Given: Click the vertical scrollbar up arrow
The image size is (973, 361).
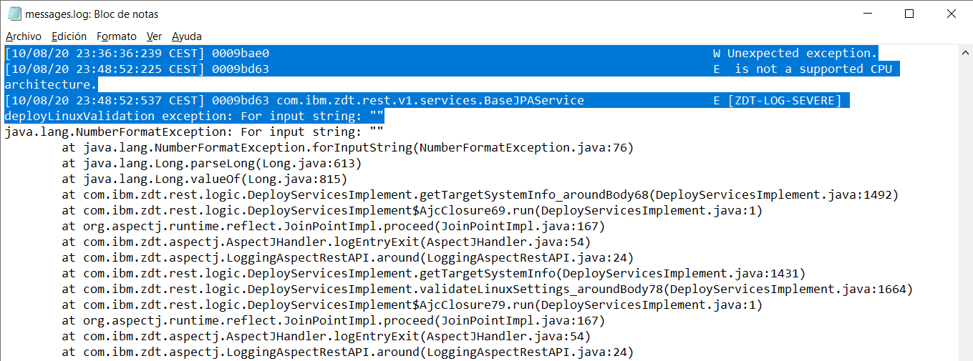Looking at the screenshot, I should 965,52.
